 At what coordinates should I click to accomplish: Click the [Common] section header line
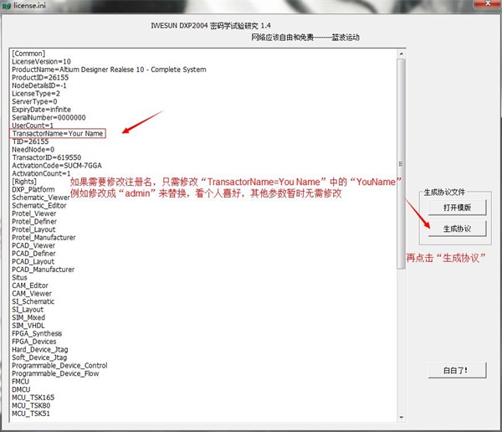pos(28,54)
